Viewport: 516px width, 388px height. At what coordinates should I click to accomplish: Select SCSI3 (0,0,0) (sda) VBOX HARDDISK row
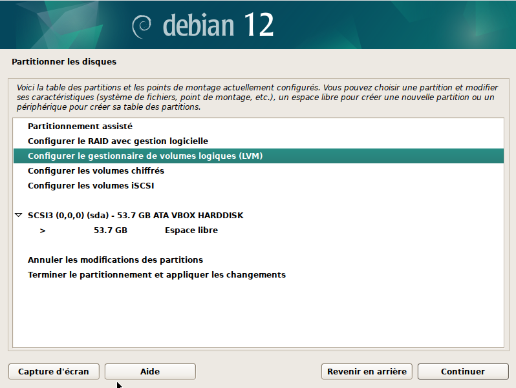(259, 215)
